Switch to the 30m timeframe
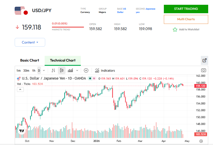The image size is (213, 145). [26, 70]
